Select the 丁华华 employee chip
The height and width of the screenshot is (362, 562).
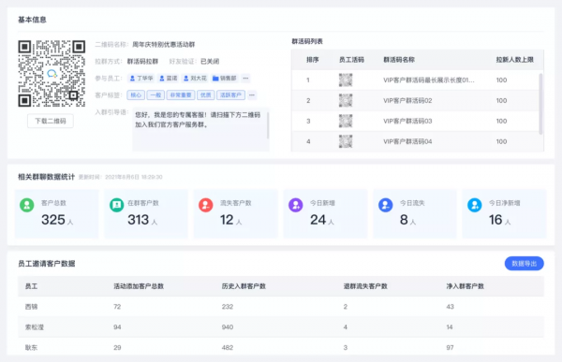pyautogui.click(x=141, y=78)
